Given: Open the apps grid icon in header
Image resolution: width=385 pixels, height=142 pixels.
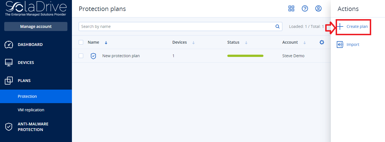Looking at the screenshot, I should click(291, 8).
